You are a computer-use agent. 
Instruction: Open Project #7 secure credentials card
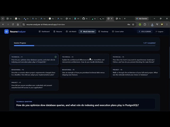[x=34, y=85]
